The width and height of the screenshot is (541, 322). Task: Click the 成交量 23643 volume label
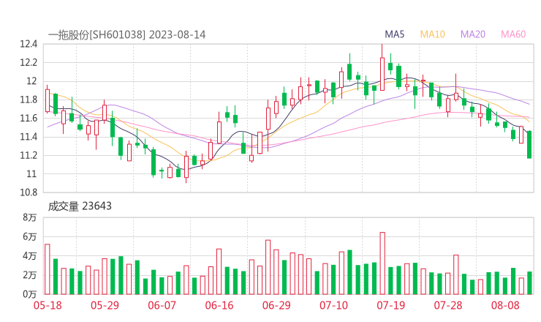point(80,206)
